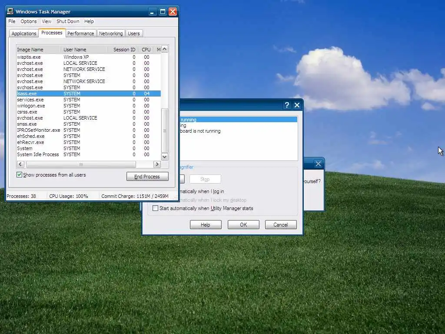Close the Utility Manager dialog
Screen dimensions: 445x334
coord(297,105)
